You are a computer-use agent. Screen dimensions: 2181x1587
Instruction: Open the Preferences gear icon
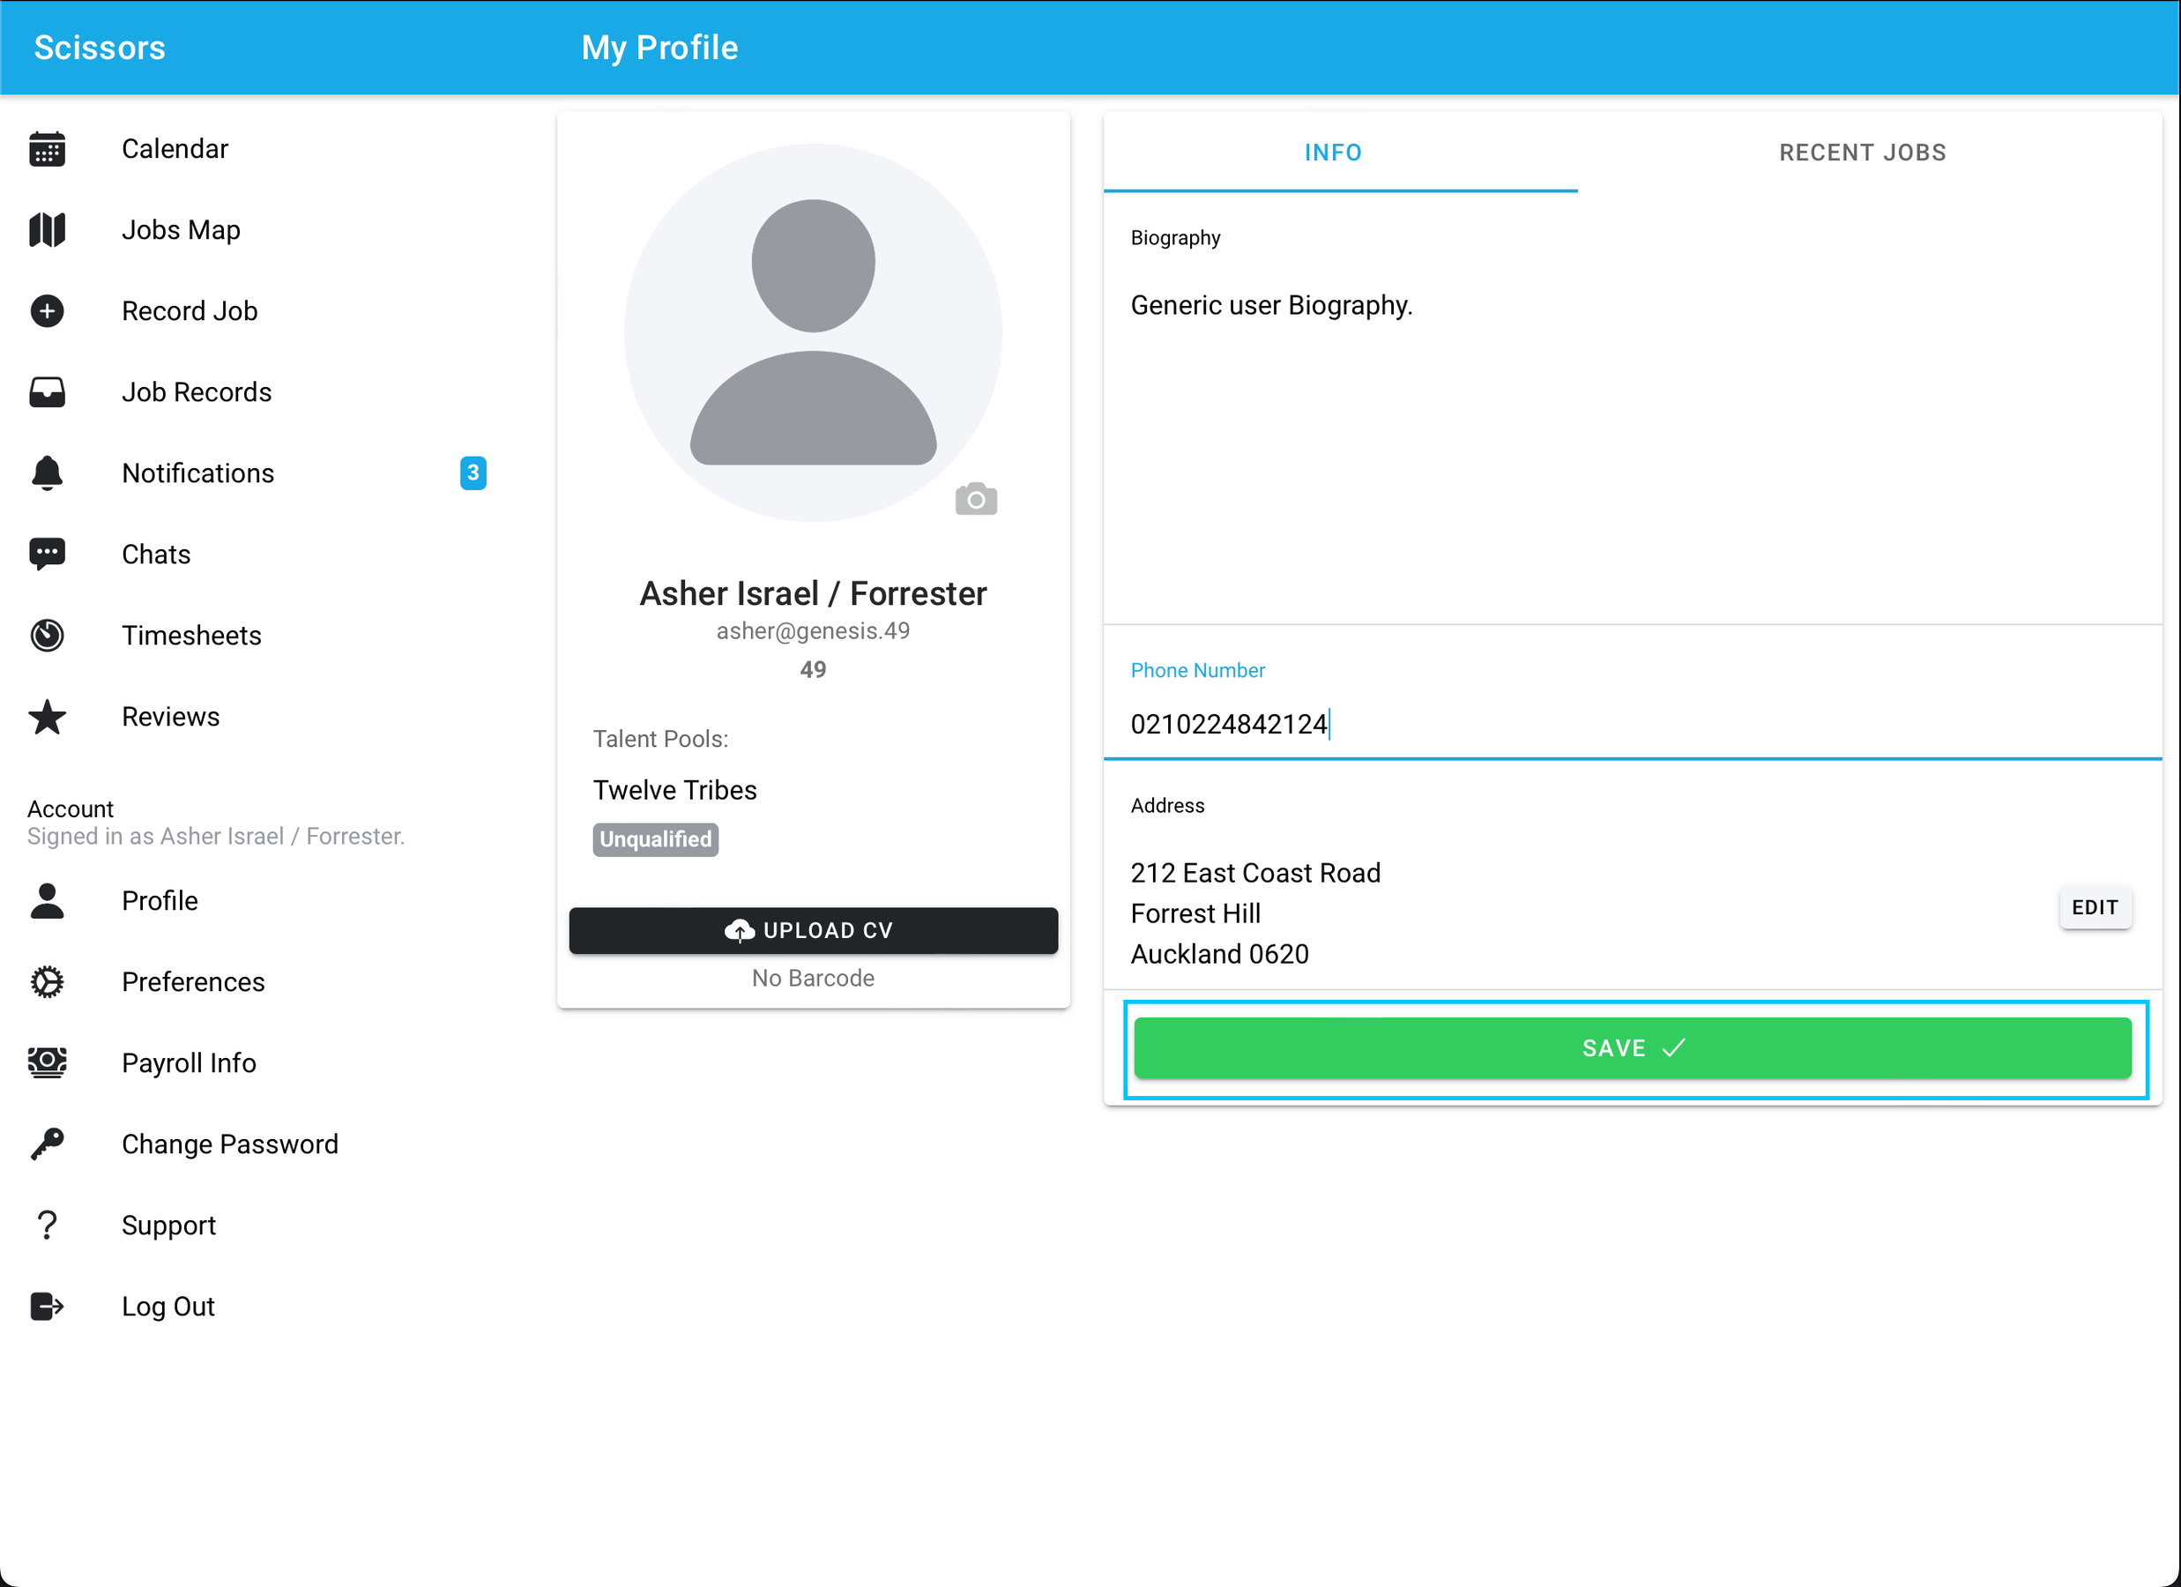pyautogui.click(x=47, y=981)
